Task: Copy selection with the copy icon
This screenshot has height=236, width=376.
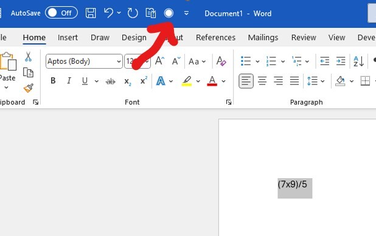Action: [x=28, y=72]
